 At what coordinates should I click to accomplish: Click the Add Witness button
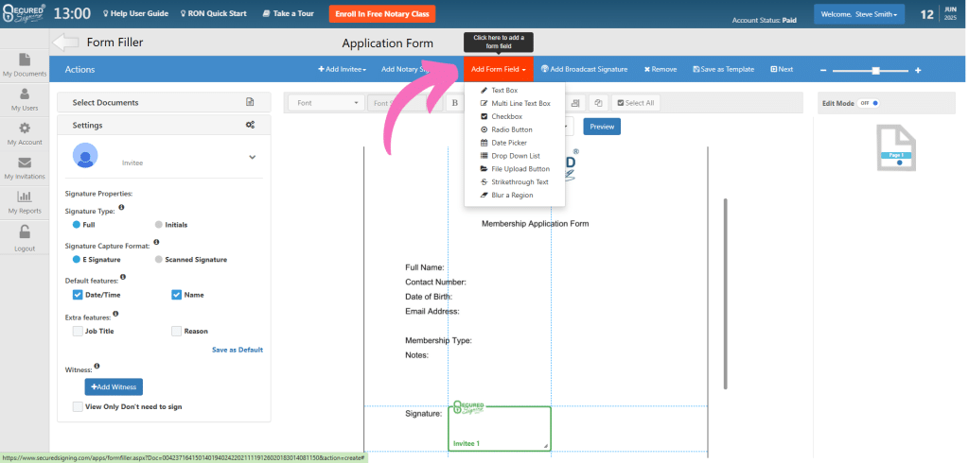[x=114, y=386]
